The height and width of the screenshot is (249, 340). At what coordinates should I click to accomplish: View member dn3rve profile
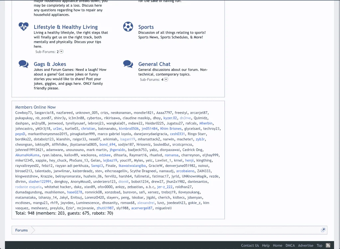coord(185,118)
